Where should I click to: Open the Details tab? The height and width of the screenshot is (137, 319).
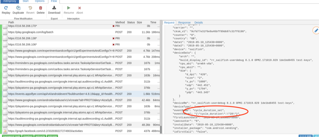click(x=199, y=22)
